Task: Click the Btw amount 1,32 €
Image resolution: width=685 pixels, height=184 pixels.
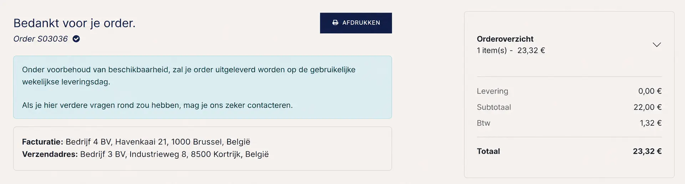Action: (x=651, y=123)
